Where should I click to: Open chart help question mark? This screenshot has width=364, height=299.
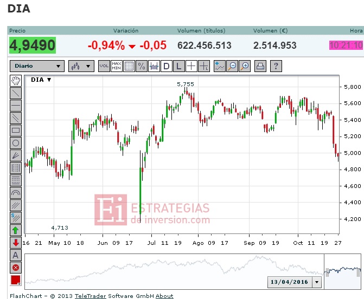coord(276,66)
